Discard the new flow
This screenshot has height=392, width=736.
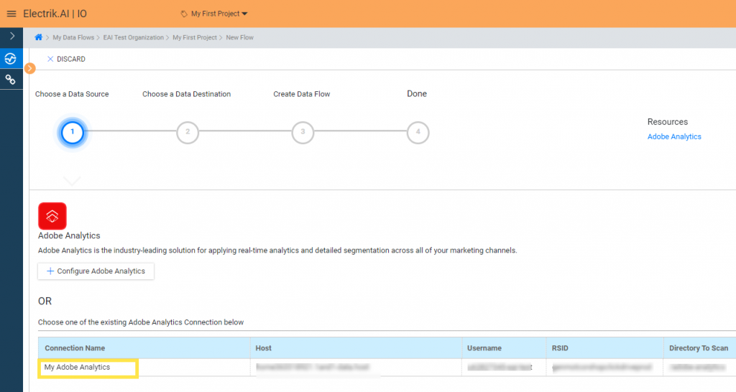[66, 59]
